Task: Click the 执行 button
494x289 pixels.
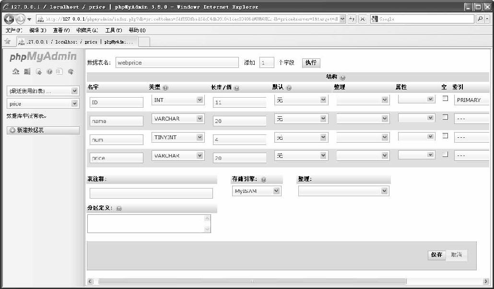Action: click(x=311, y=63)
